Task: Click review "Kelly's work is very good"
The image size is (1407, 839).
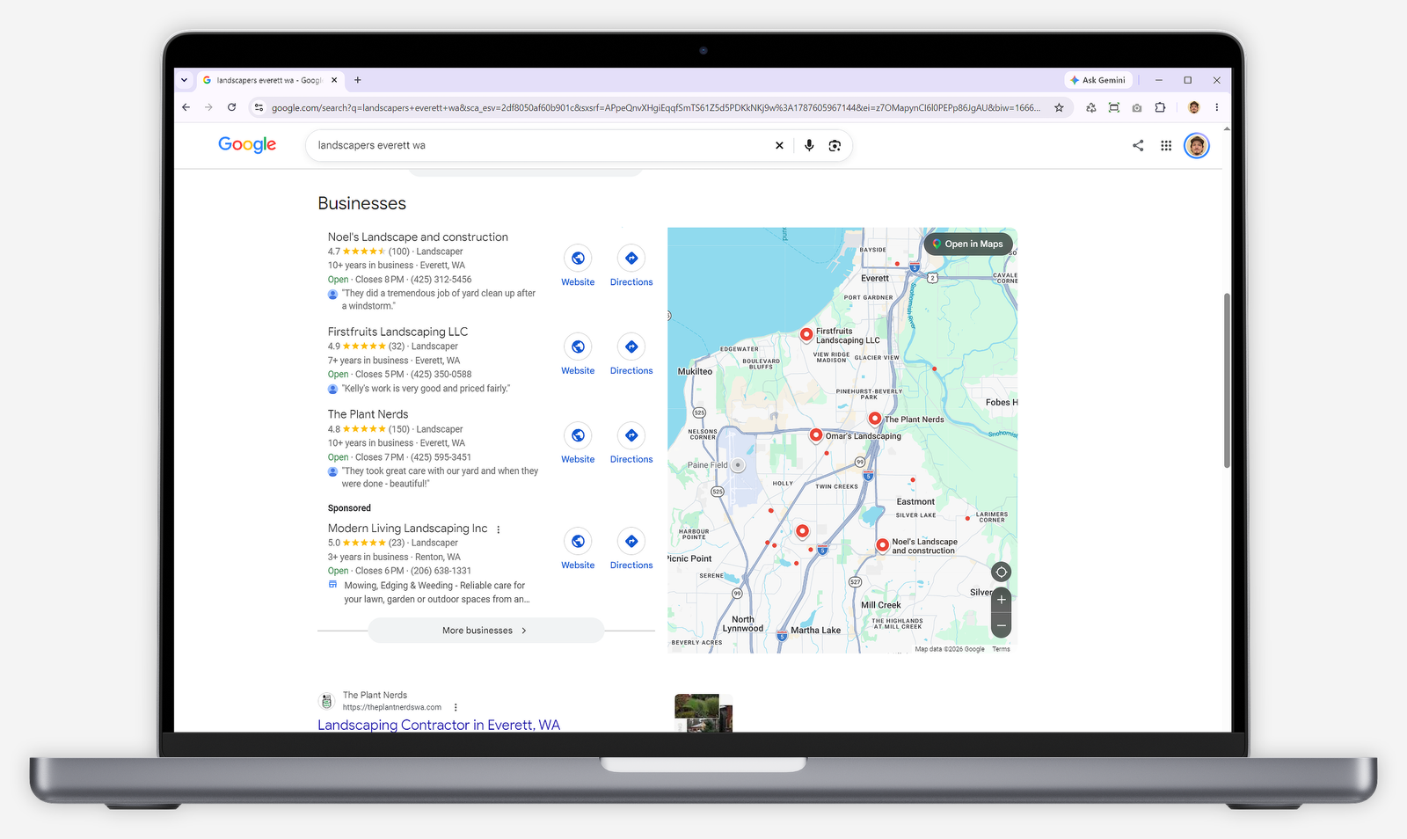Action: click(x=426, y=389)
